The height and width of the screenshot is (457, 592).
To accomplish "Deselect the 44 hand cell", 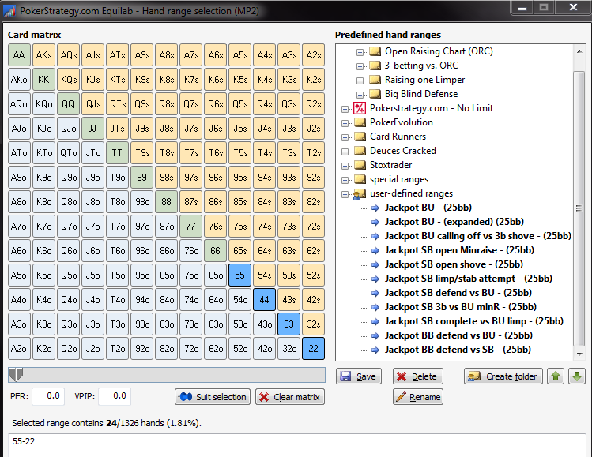I will pos(264,300).
